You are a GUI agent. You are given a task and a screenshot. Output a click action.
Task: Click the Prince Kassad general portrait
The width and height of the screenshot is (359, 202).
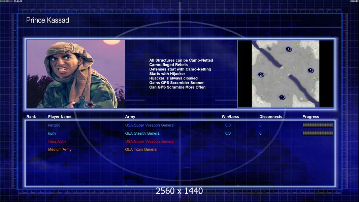76,74
